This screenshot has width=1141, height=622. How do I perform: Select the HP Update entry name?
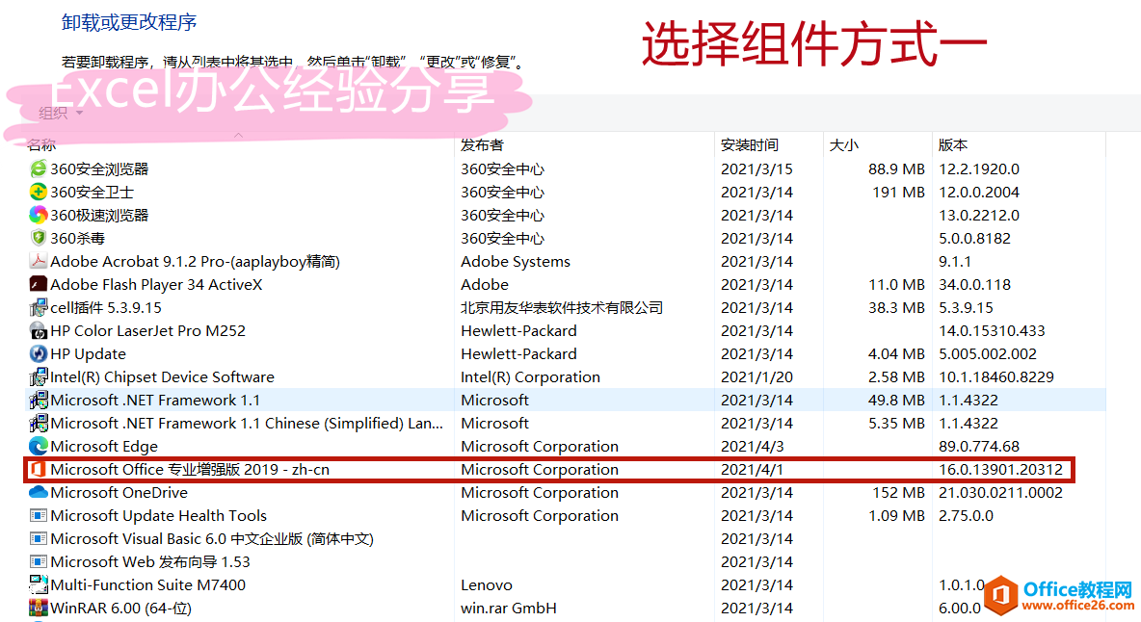click(x=88, y=354)
